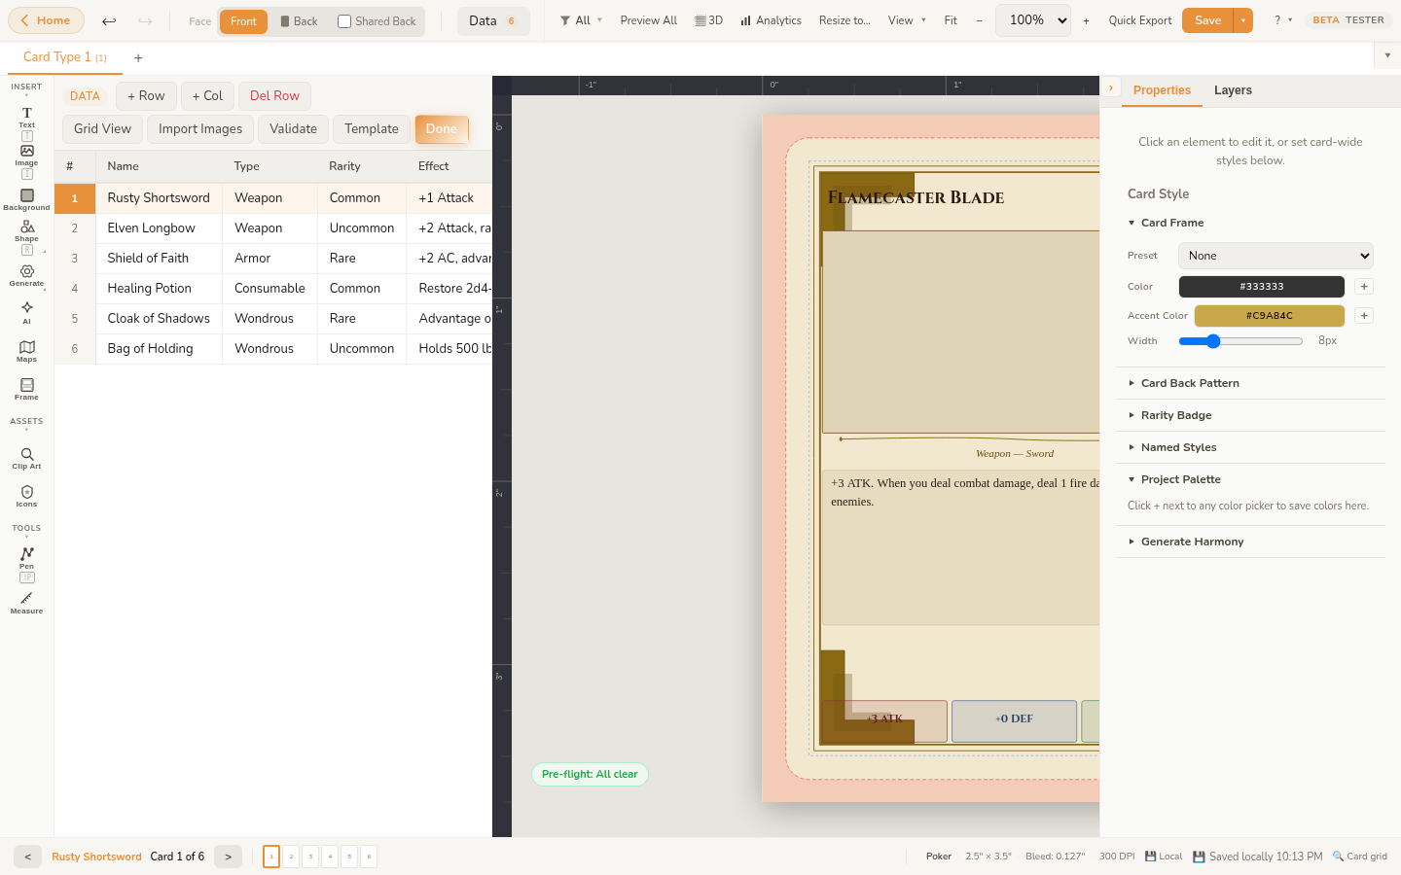Open the Resize to menu
The height and width of the screenshot is (875, 1401).
(x=844, y=20)
